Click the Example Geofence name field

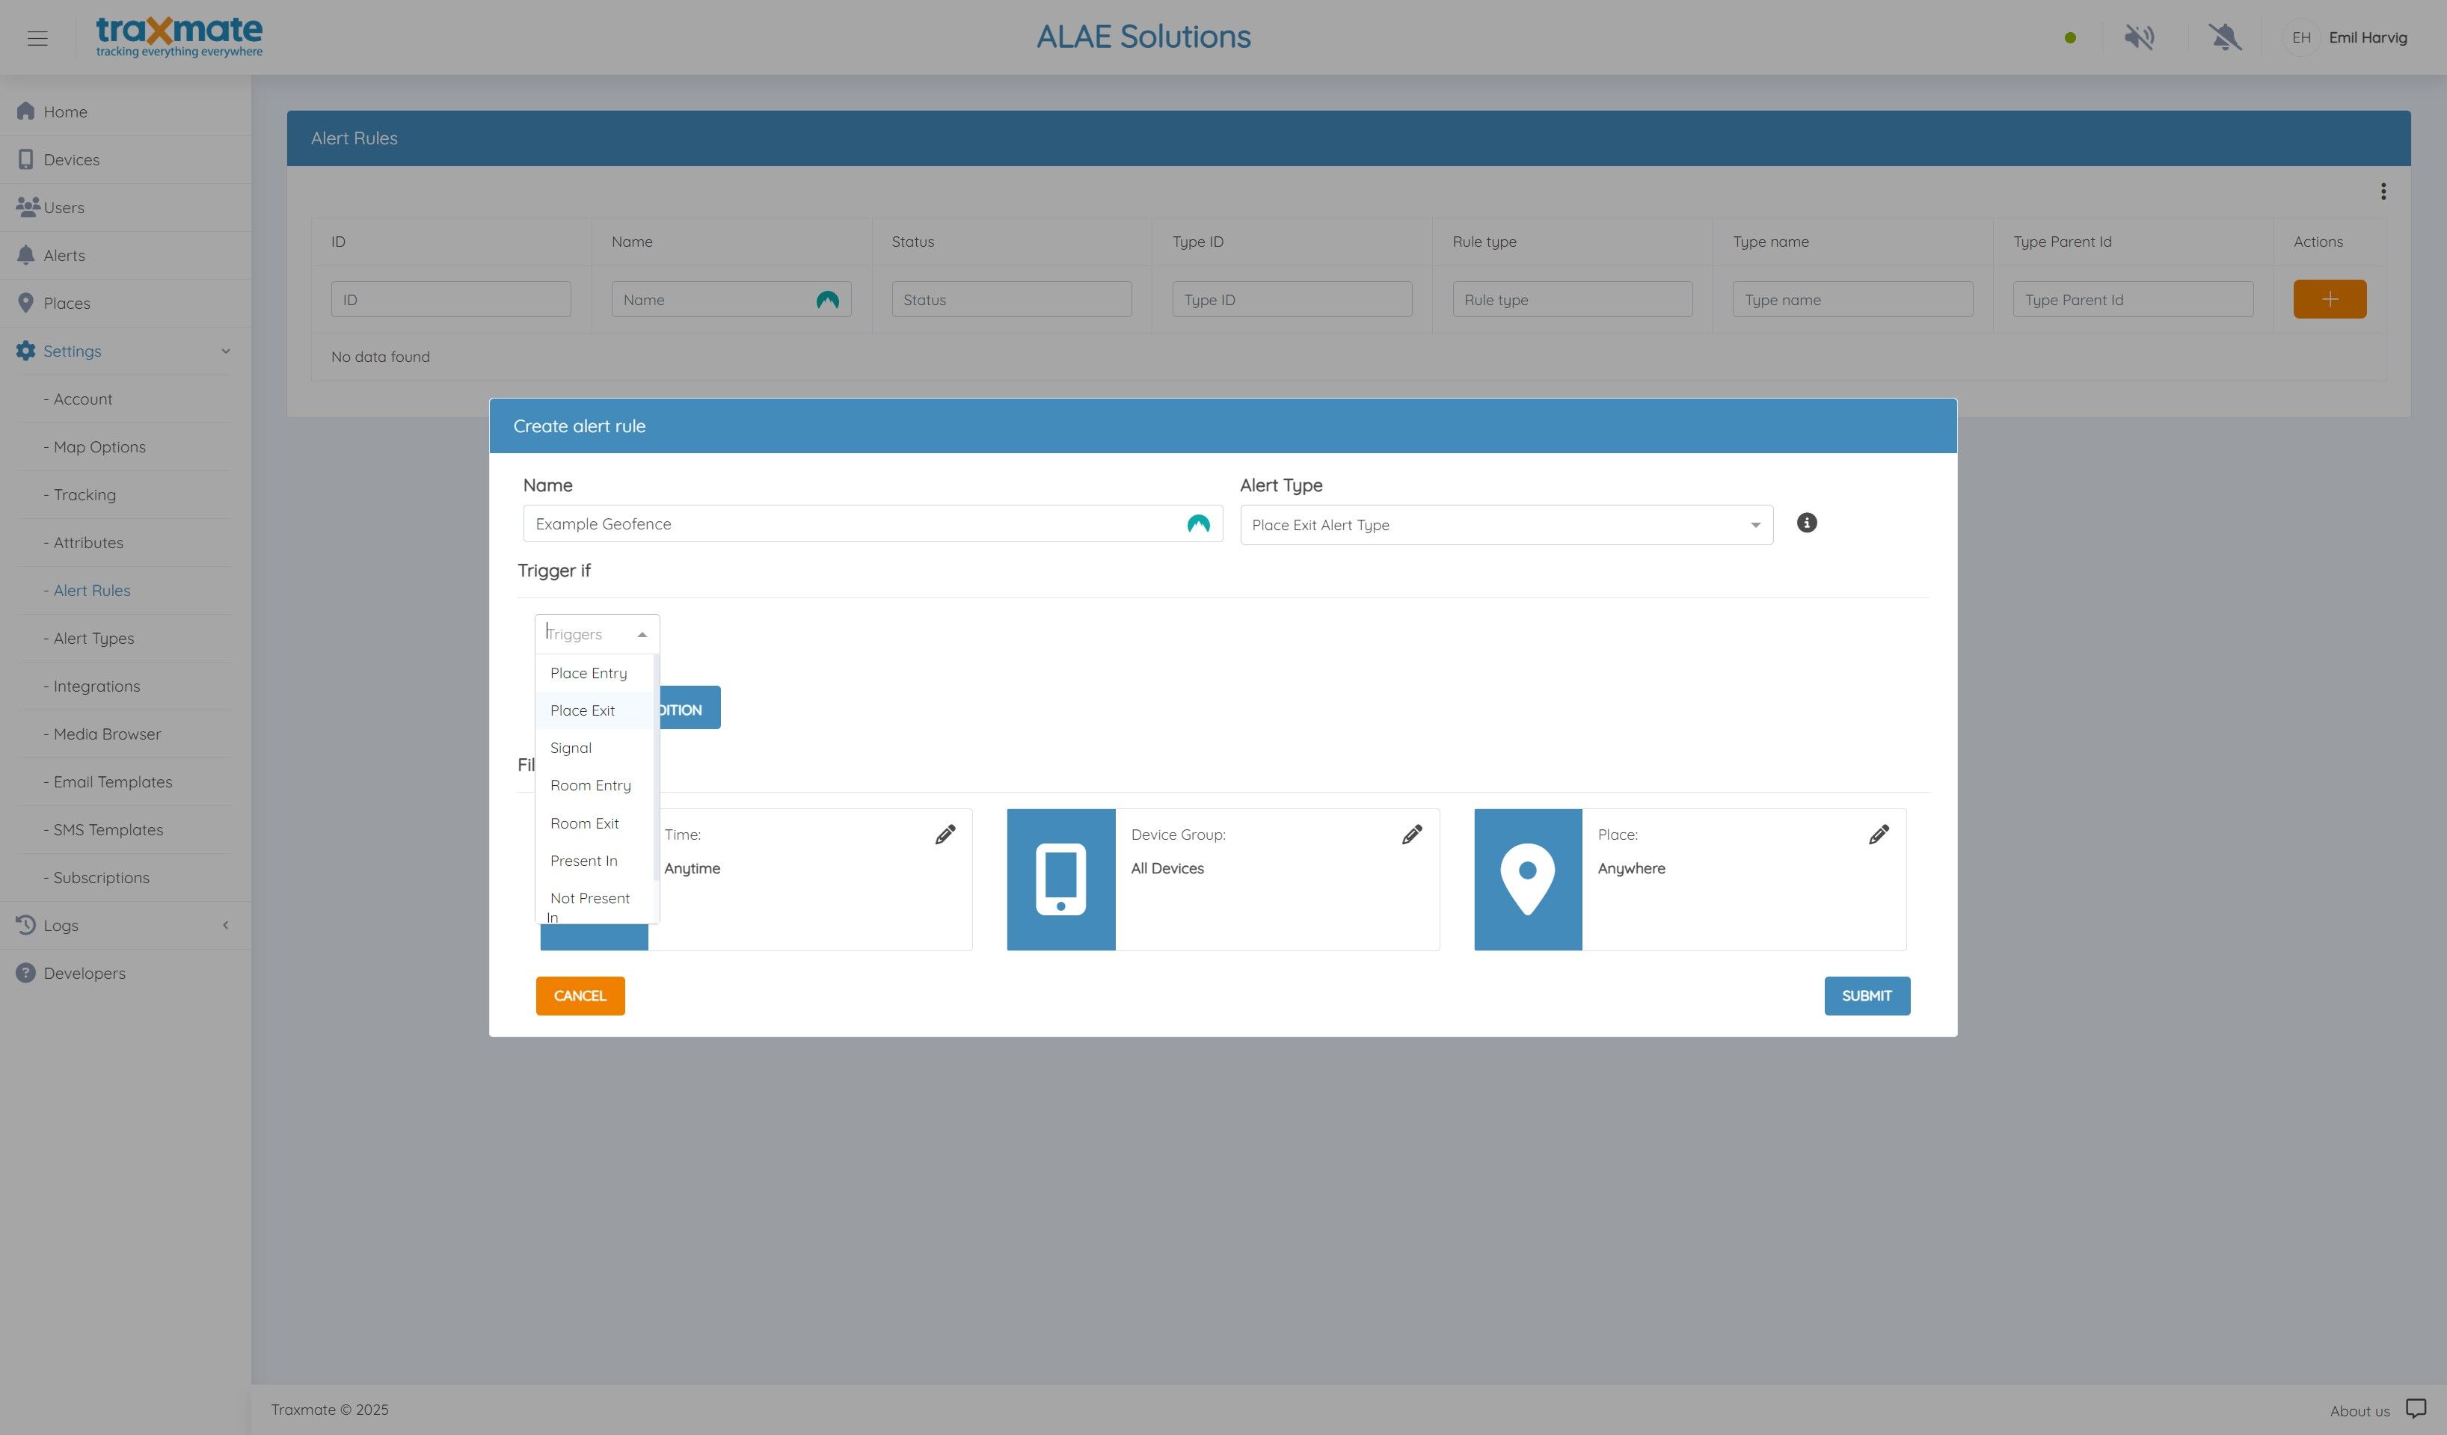[855, 524]
